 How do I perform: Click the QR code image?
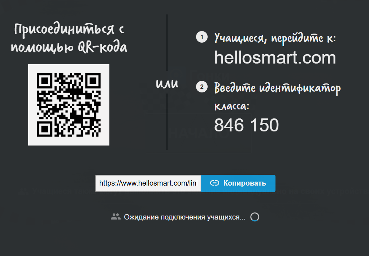(69, 105)
